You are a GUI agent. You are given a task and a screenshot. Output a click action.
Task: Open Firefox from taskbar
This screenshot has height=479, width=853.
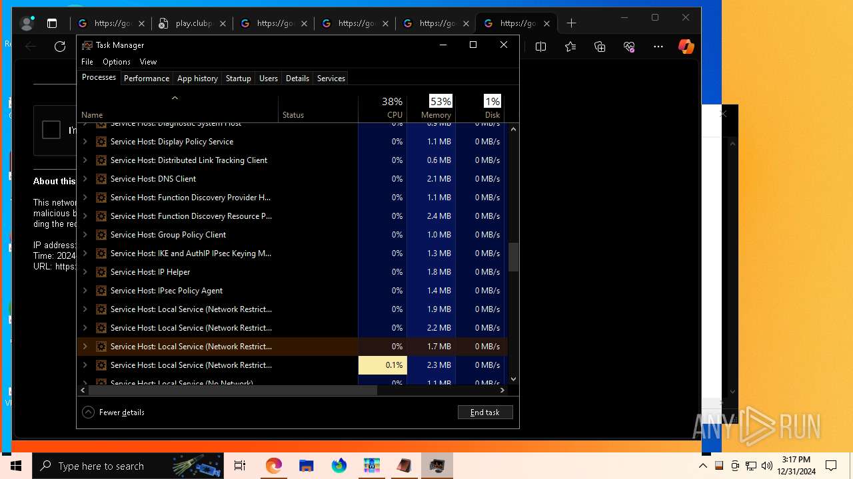(x=339, y=466)
